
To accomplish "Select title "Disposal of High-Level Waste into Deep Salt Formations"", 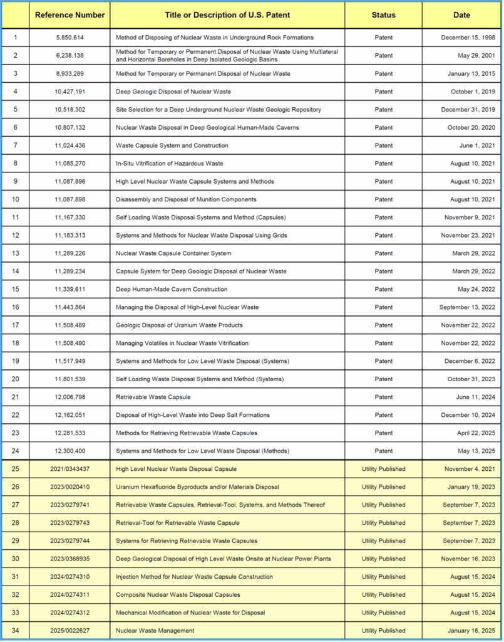I will tap(193, 415).
